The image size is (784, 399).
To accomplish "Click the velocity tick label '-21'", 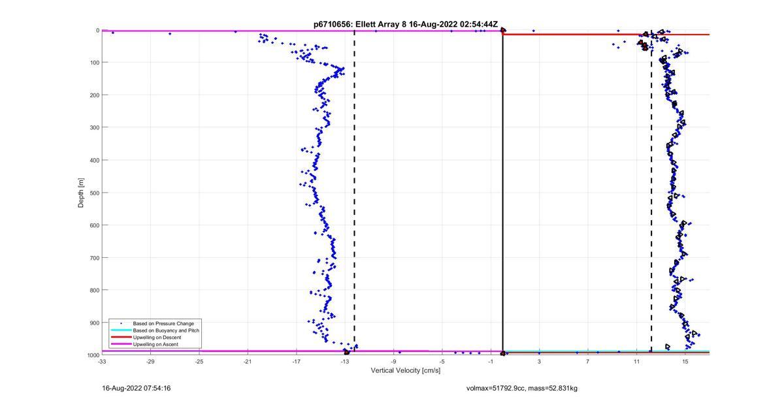I will click(248, 361).
